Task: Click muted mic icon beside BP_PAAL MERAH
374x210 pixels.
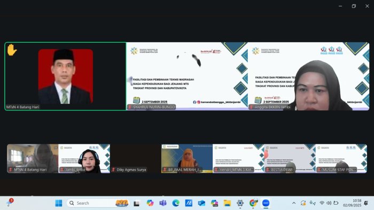Action: tap(165, 169)
